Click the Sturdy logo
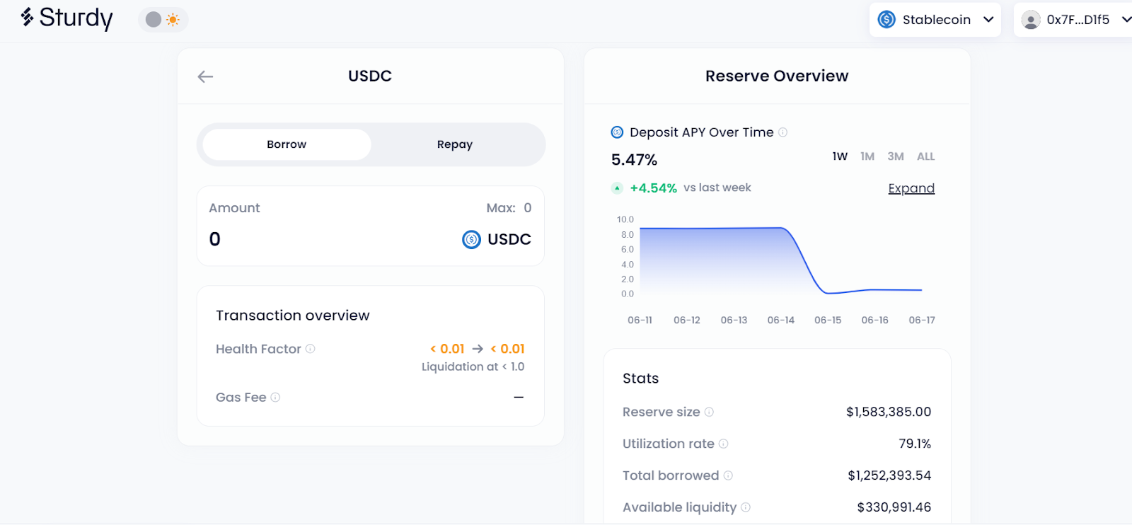1132x525 pixels. pos(67,18)
